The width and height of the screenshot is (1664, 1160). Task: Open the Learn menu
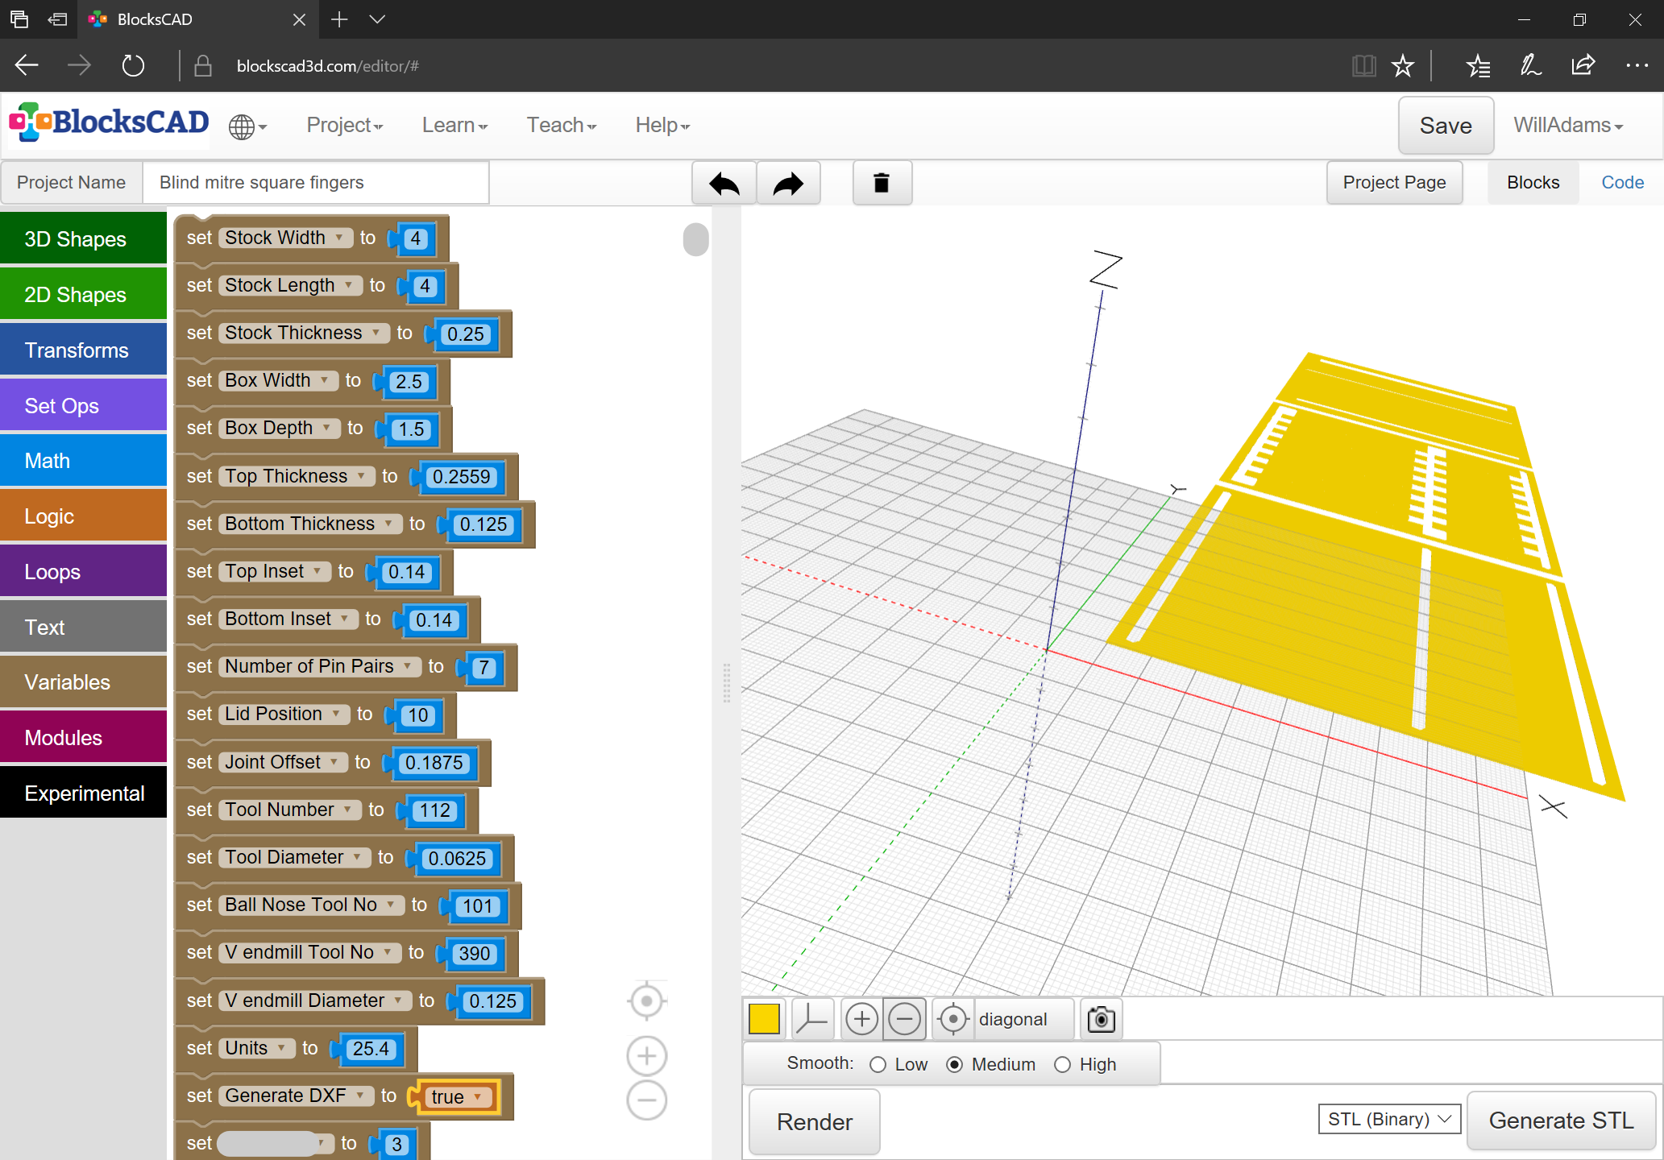pos(454,126)
